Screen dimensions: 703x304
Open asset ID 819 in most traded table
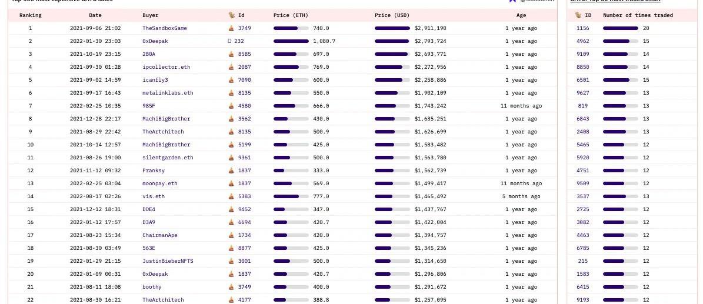(583, 106)
